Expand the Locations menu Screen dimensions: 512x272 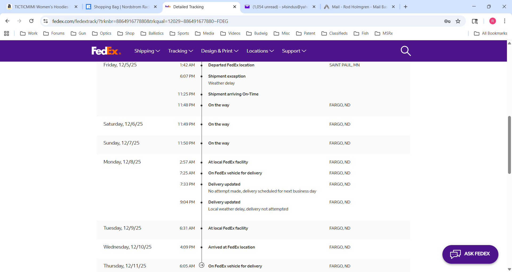(x=260, y=51)
